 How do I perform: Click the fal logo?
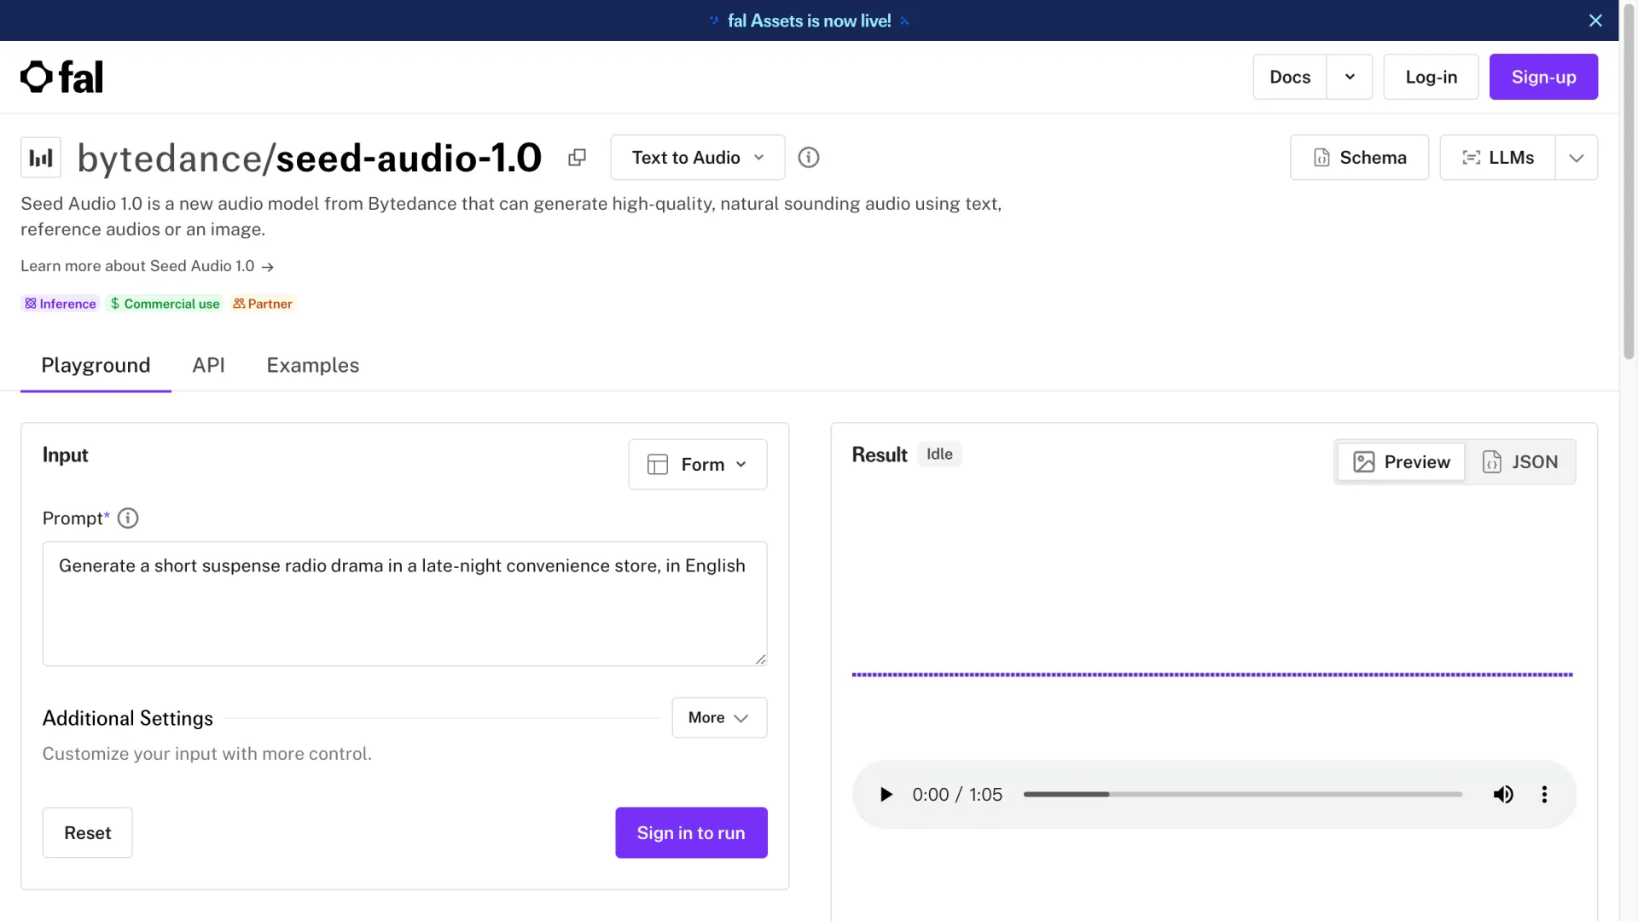point(61,77)
